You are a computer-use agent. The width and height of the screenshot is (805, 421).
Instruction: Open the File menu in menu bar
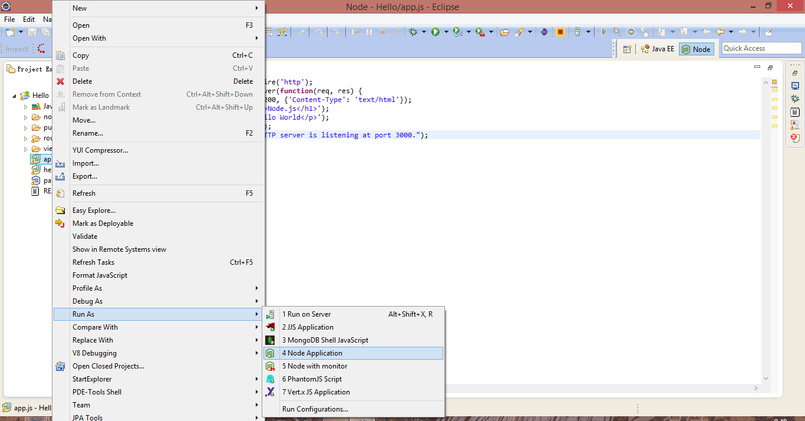click(9, 19)
